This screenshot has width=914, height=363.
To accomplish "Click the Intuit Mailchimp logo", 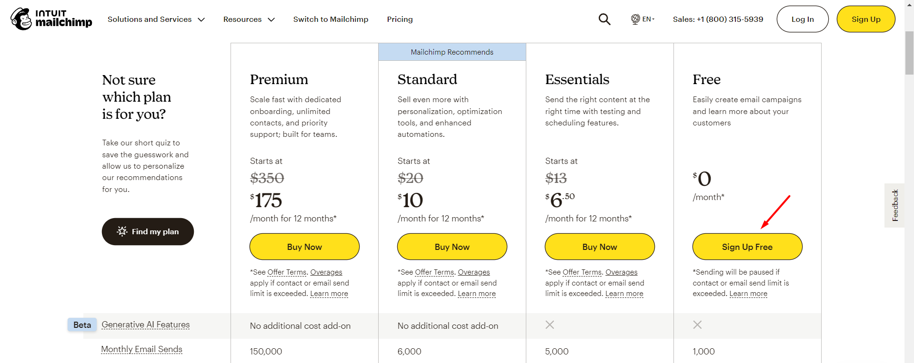I will (51, 19).
